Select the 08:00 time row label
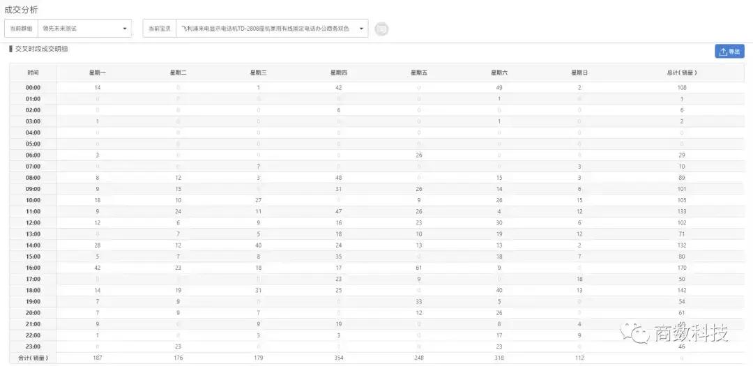753x366 pixels. [x=33, y=178]
